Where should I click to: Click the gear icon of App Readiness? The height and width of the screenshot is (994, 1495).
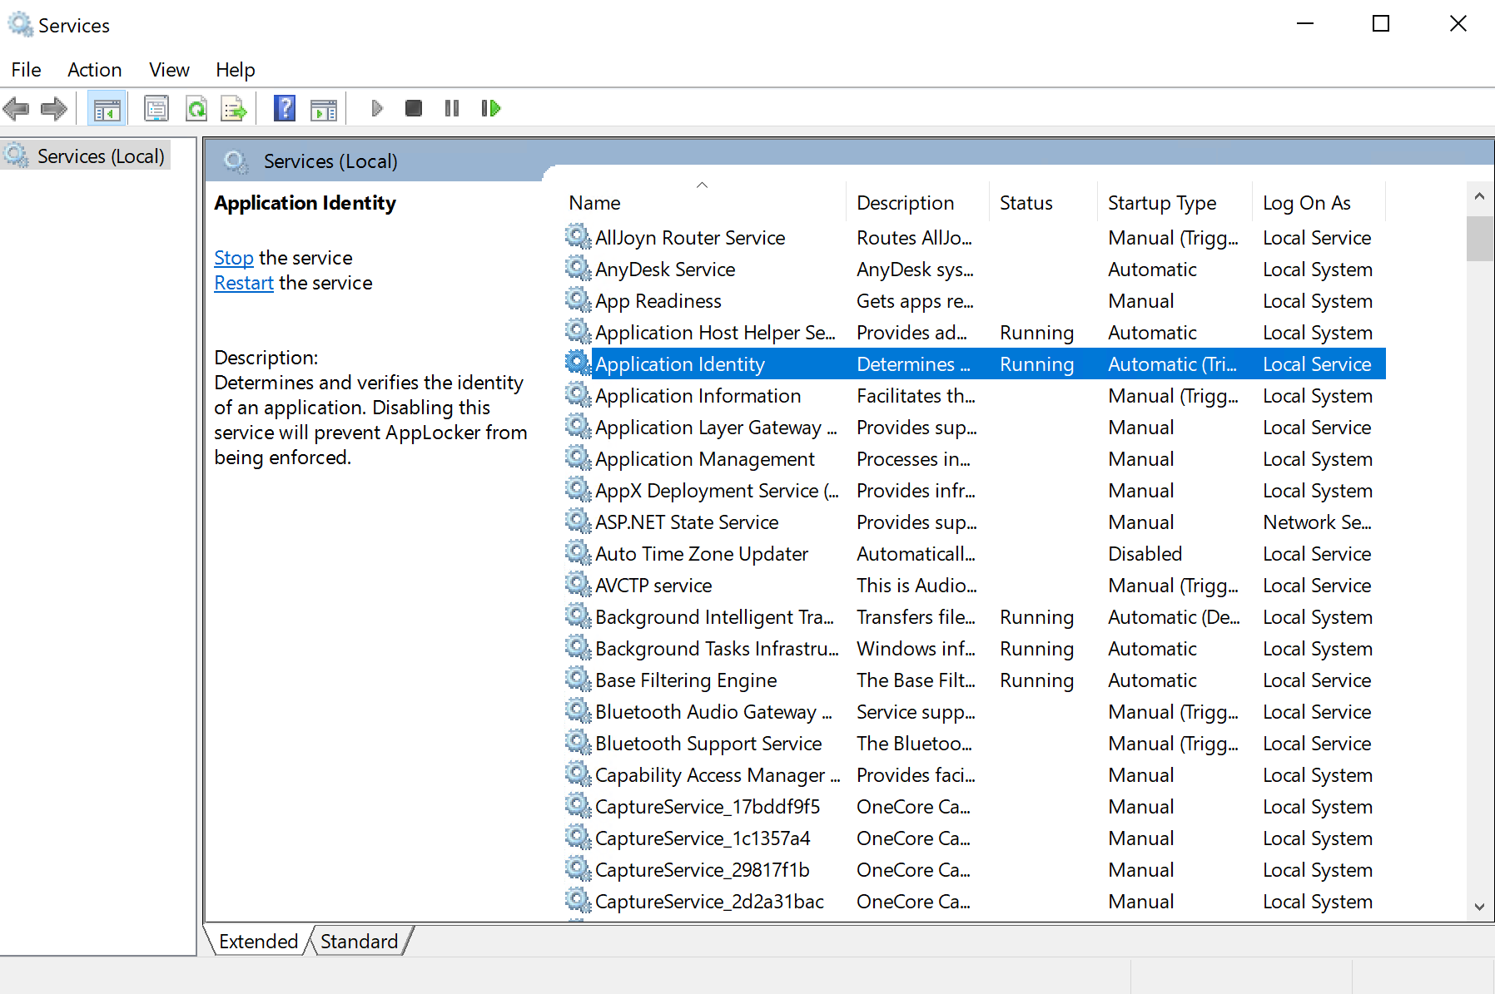point(578,300)
